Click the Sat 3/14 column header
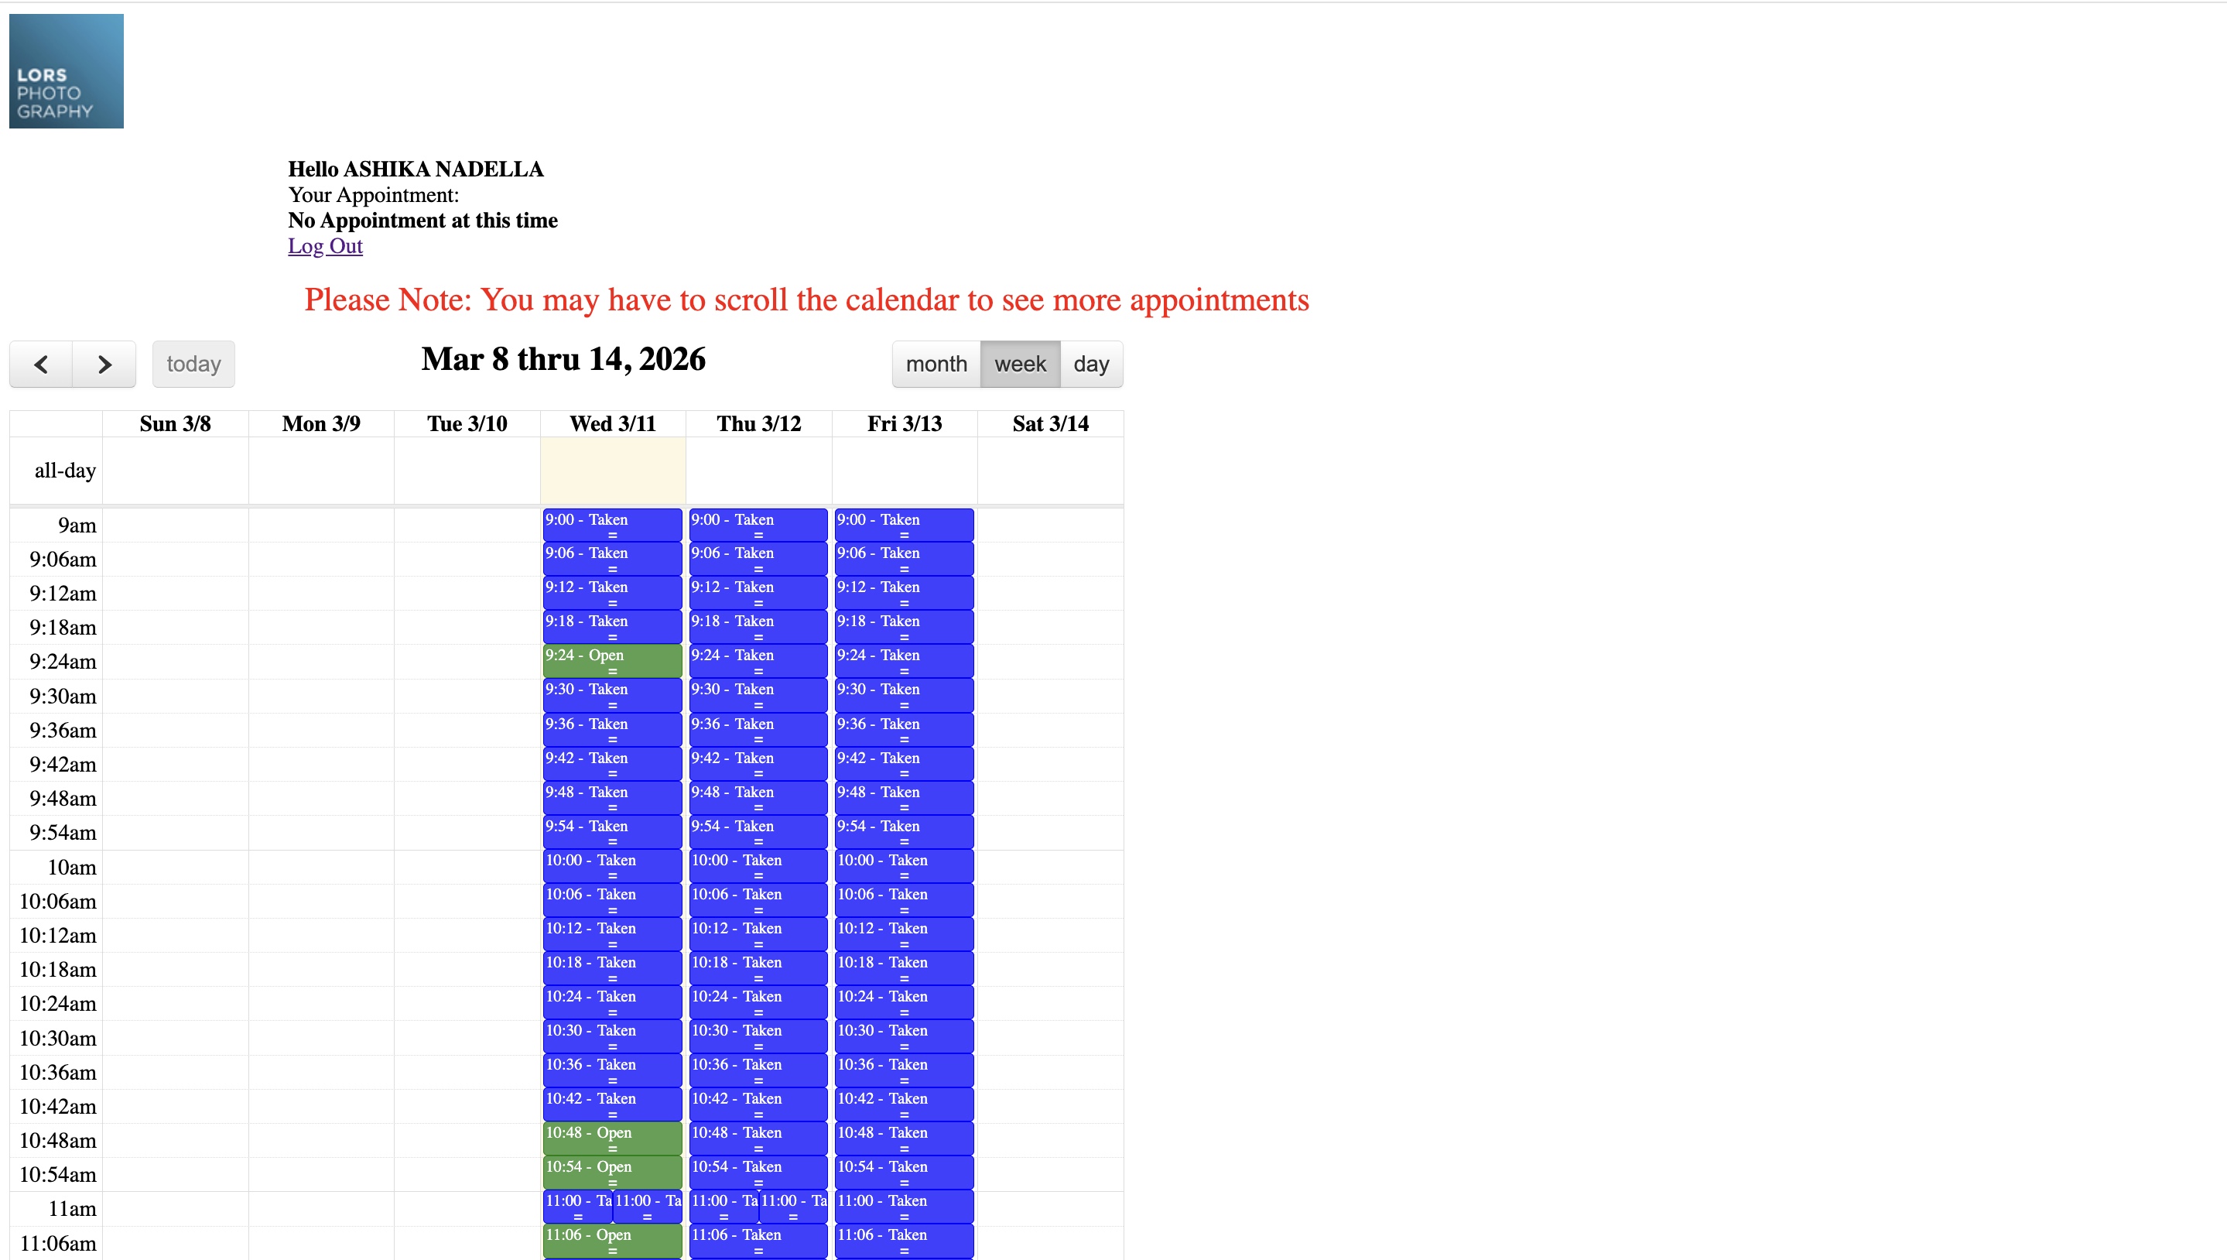This screenshot has width=2227, height=1260. (x=1050, y=424)
